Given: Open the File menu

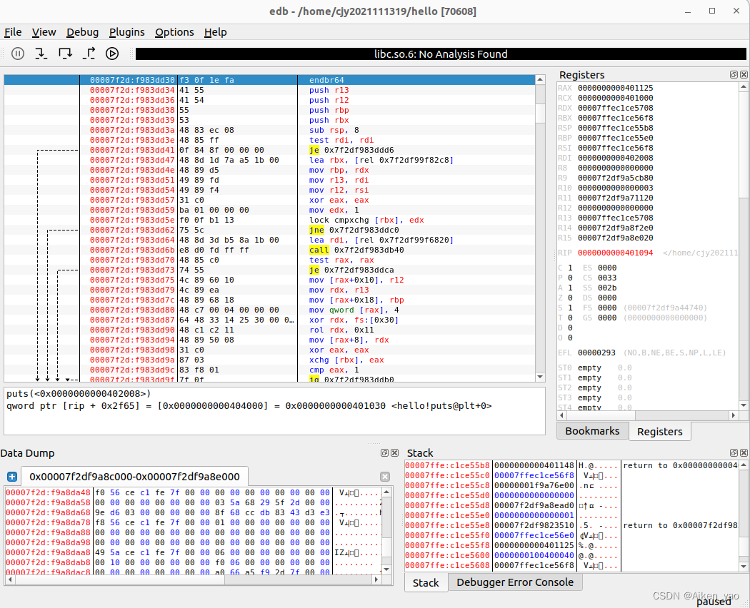Looking at the screenshot, I should point(13,32).
